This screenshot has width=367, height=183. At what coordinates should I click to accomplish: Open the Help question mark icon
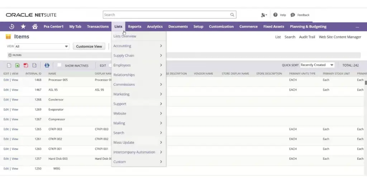click(275, 15)
